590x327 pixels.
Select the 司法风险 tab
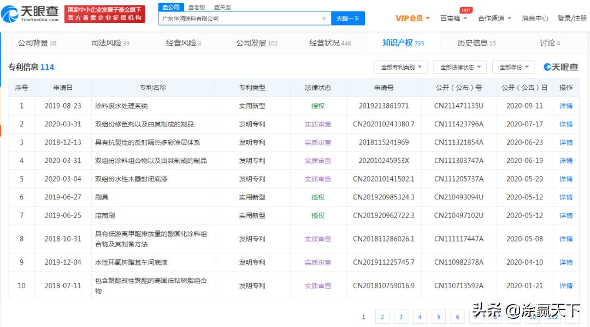(x=107, y=42)
